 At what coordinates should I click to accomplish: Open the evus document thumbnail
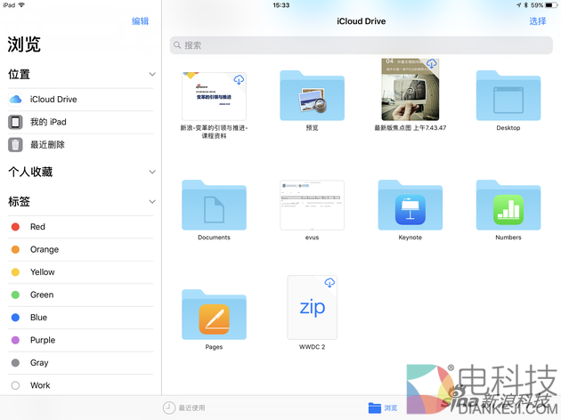point(312,206)
